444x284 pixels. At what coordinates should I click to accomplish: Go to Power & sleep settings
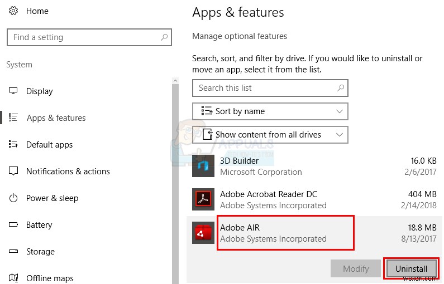click(x=52, y=198)
